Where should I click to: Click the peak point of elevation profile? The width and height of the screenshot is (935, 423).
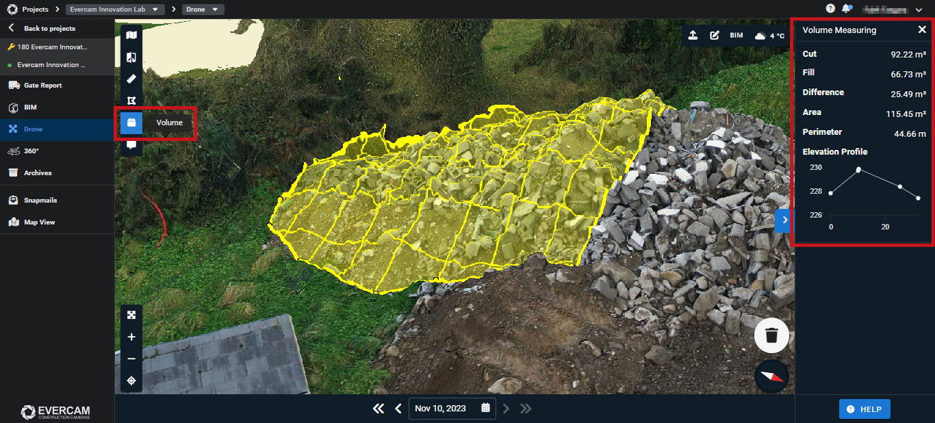coord(859,170)
